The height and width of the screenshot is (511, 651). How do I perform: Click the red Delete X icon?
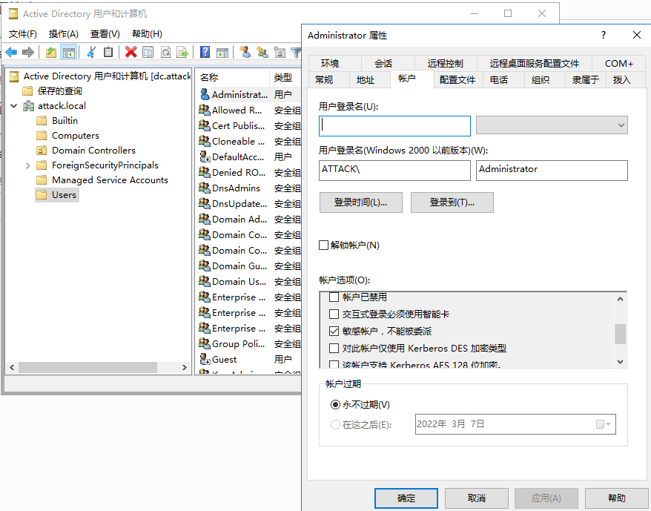pyautogui.click(x=131, y=52)
